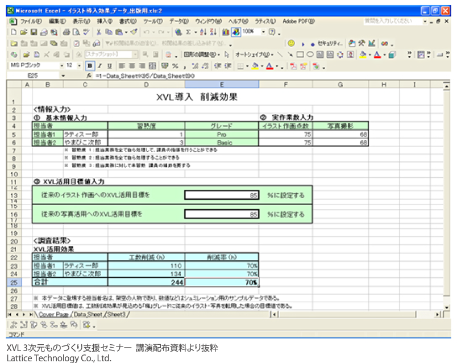Click the 3-D style icon on the drawing toolbar

(x=392, y=55)
